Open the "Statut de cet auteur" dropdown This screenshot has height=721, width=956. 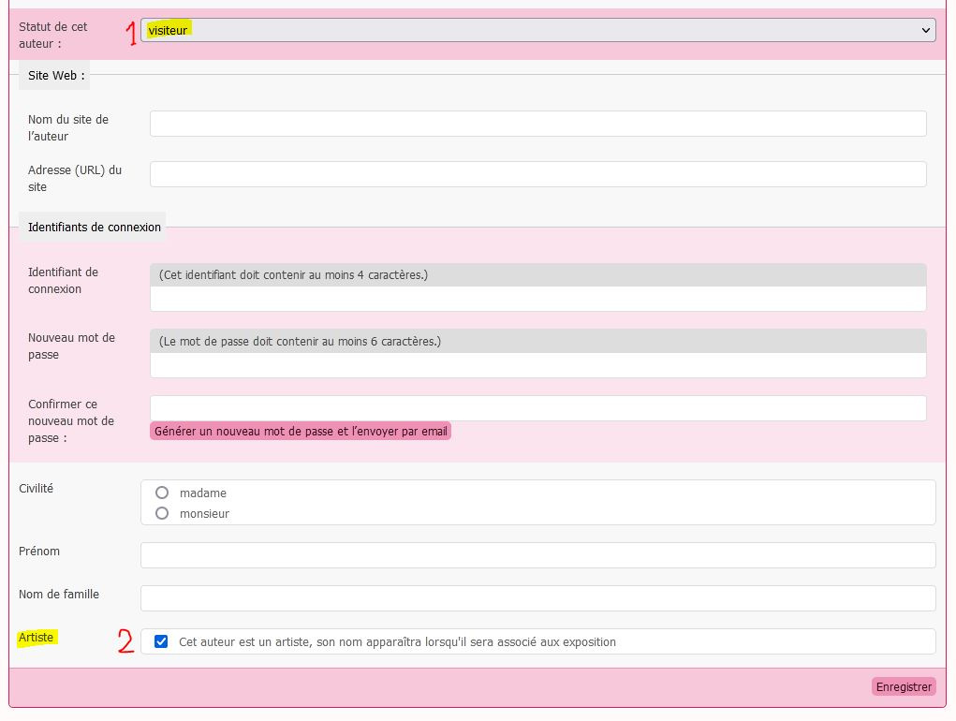click(x=537, y=30)
